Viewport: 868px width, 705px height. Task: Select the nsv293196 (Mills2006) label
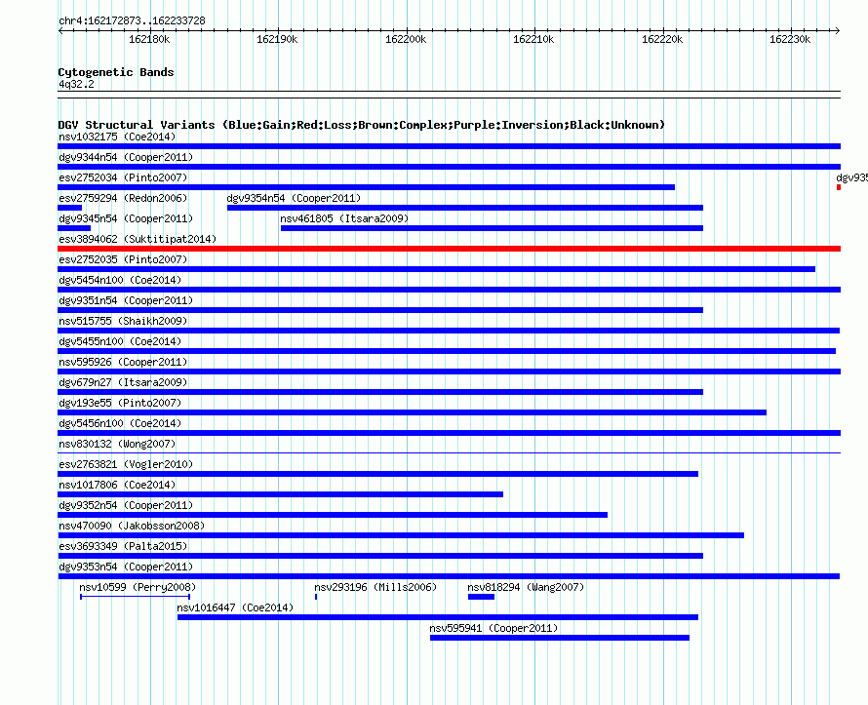pos(375,587)
